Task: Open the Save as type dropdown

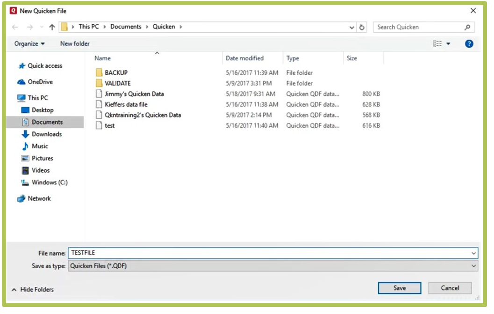Action: [x=474, y=266]
